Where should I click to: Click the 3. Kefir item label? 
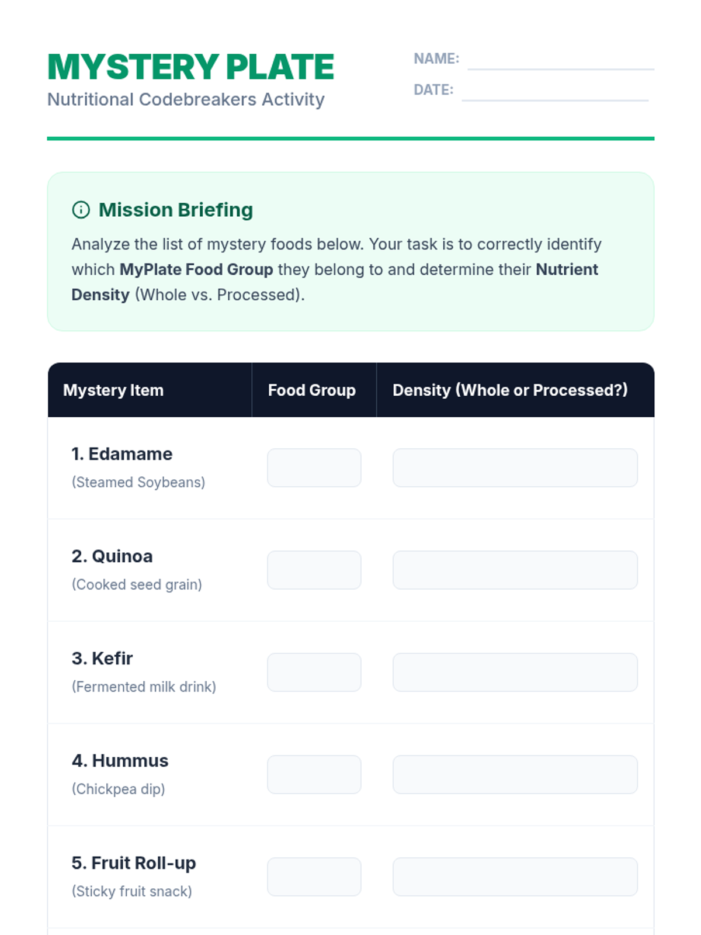(102, 659)
